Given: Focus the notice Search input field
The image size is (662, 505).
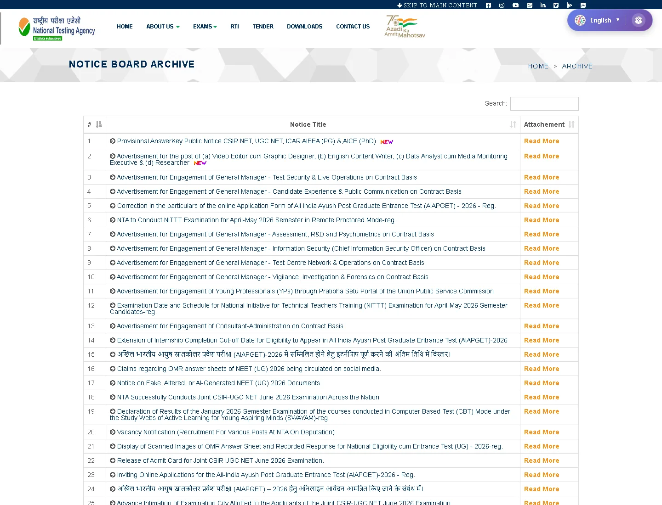Looking at the screenshot, I should click(544, 104).
